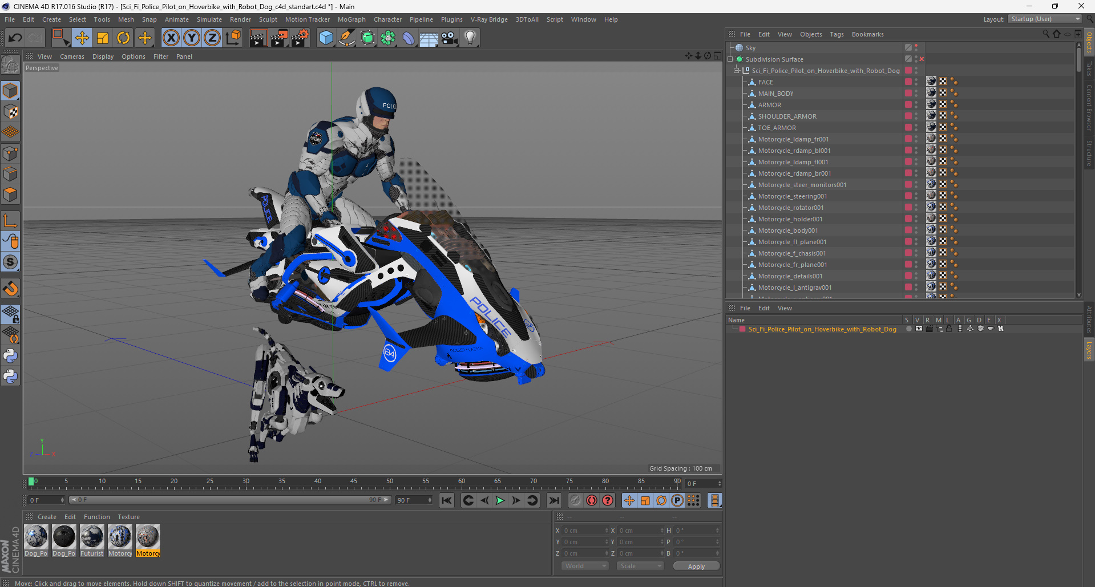Screen dimensions: 1095x587
Task: Toggle Z axis lock
Action: [x=212, y=38]
